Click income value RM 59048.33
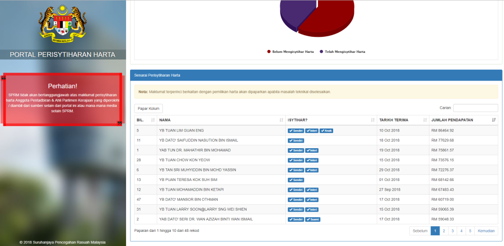Screen dimensions: 504x246 (443, 219)
